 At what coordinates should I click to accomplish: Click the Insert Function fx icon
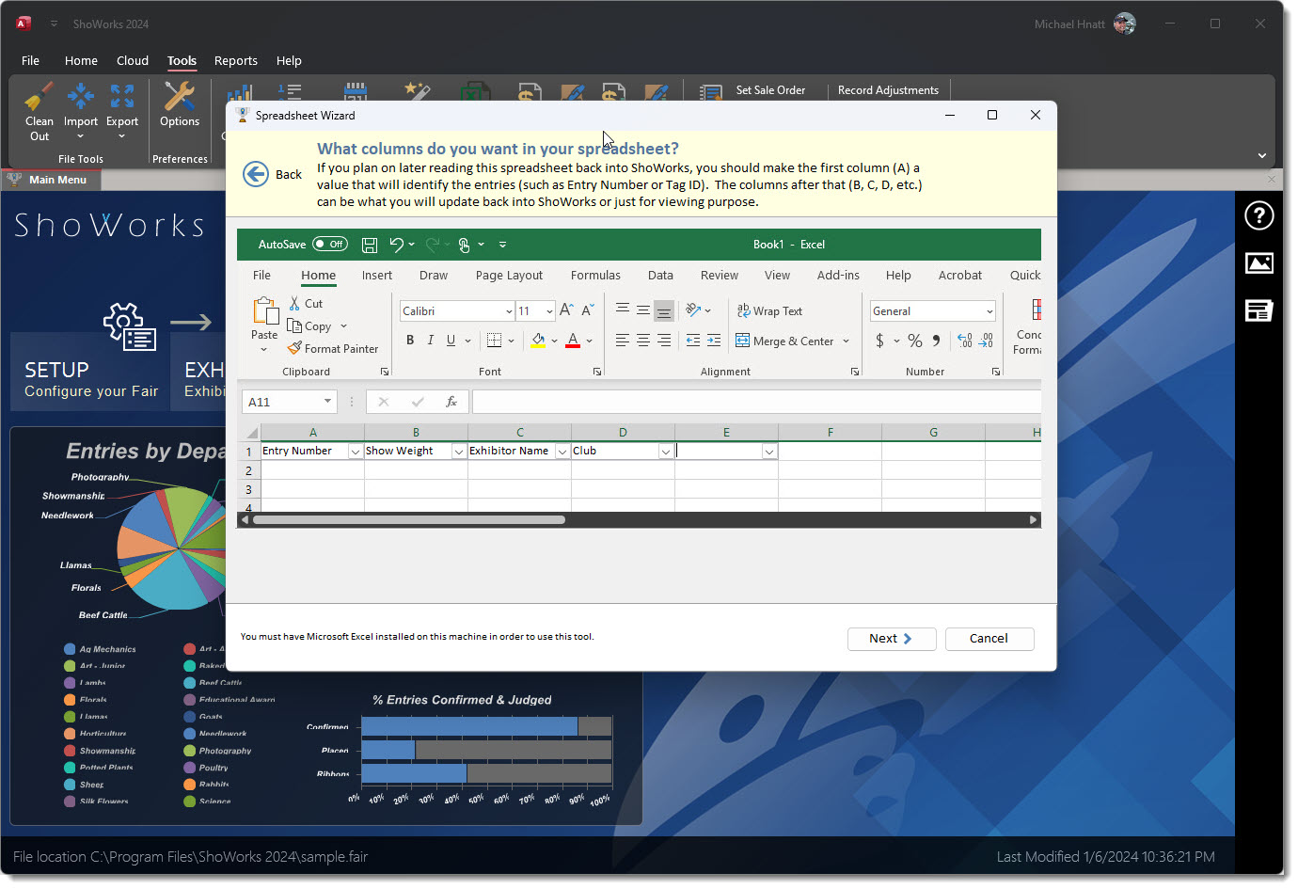pyautogui.click(x=451, y=402)
